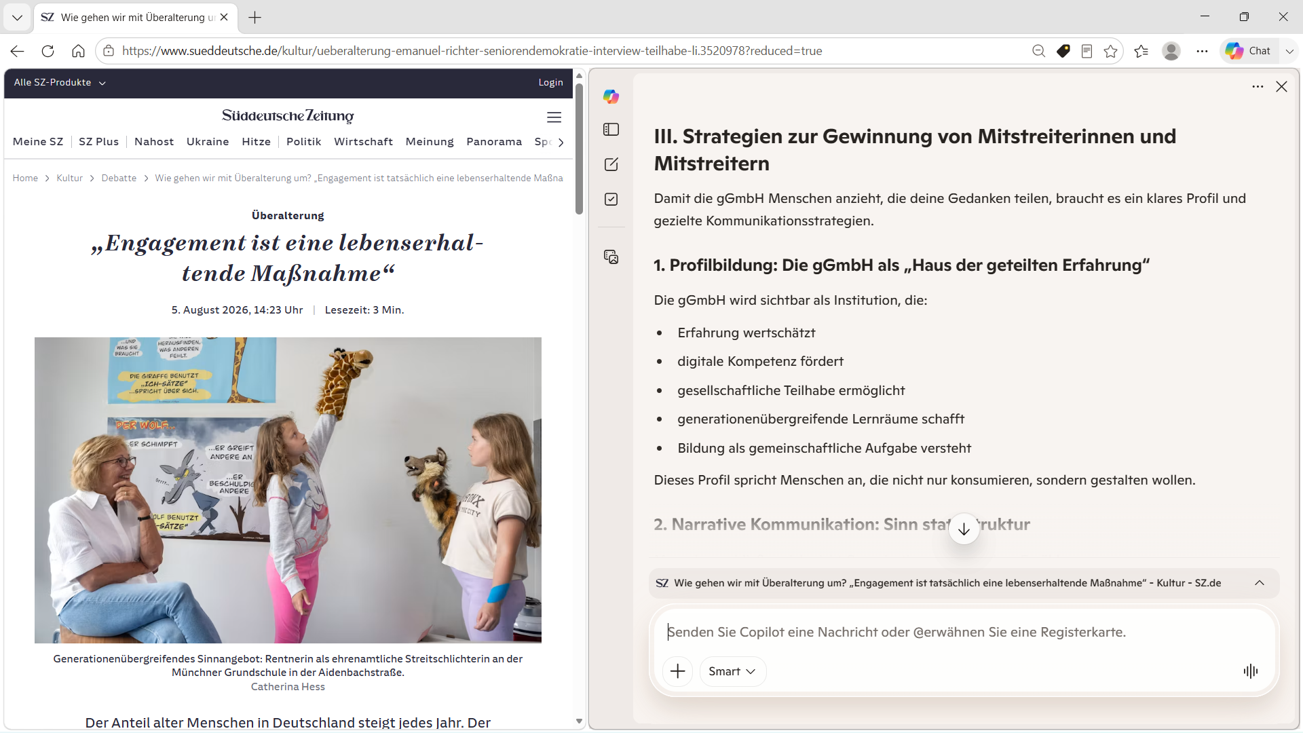Expand Alle SZ-Produkte menu
The width and height of the screenshot is (1303, 733).
click(x=60, y=83)
